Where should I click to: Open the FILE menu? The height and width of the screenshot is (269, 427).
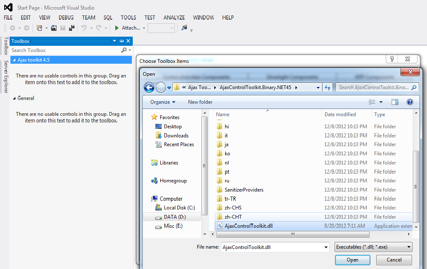pos(8,17)
